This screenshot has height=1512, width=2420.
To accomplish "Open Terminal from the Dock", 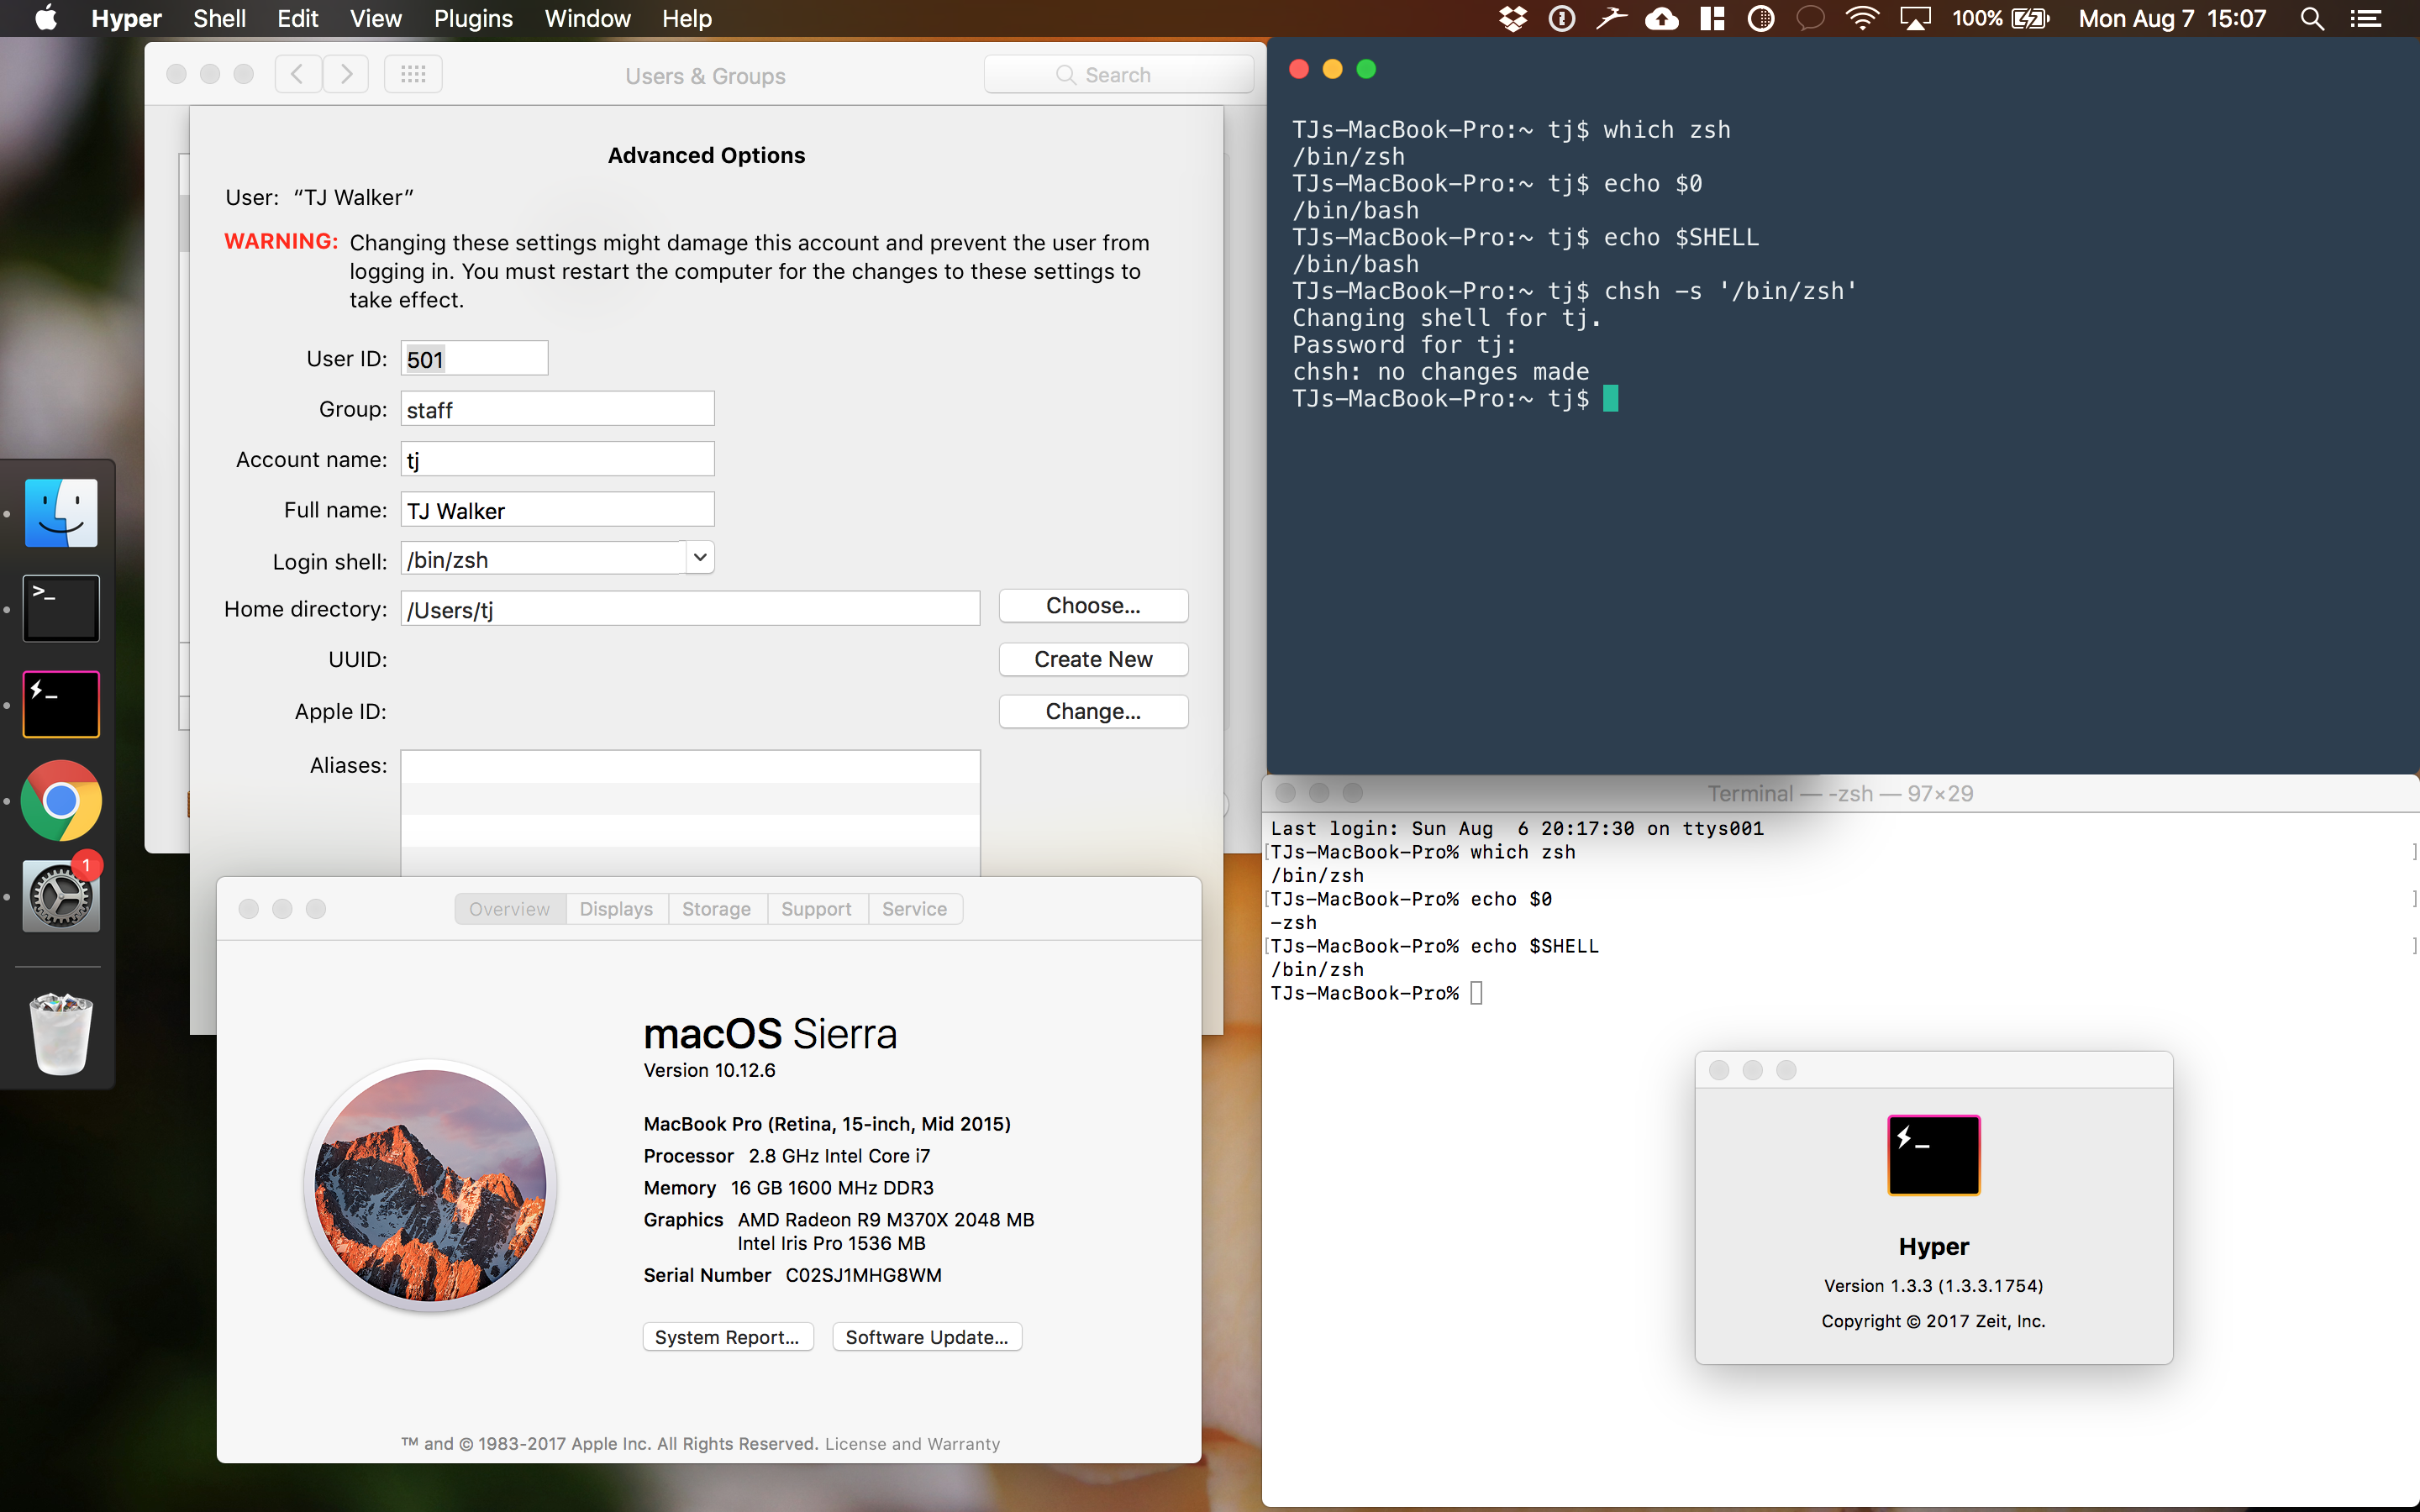I will pyautogui.click(x=60, y=607).
